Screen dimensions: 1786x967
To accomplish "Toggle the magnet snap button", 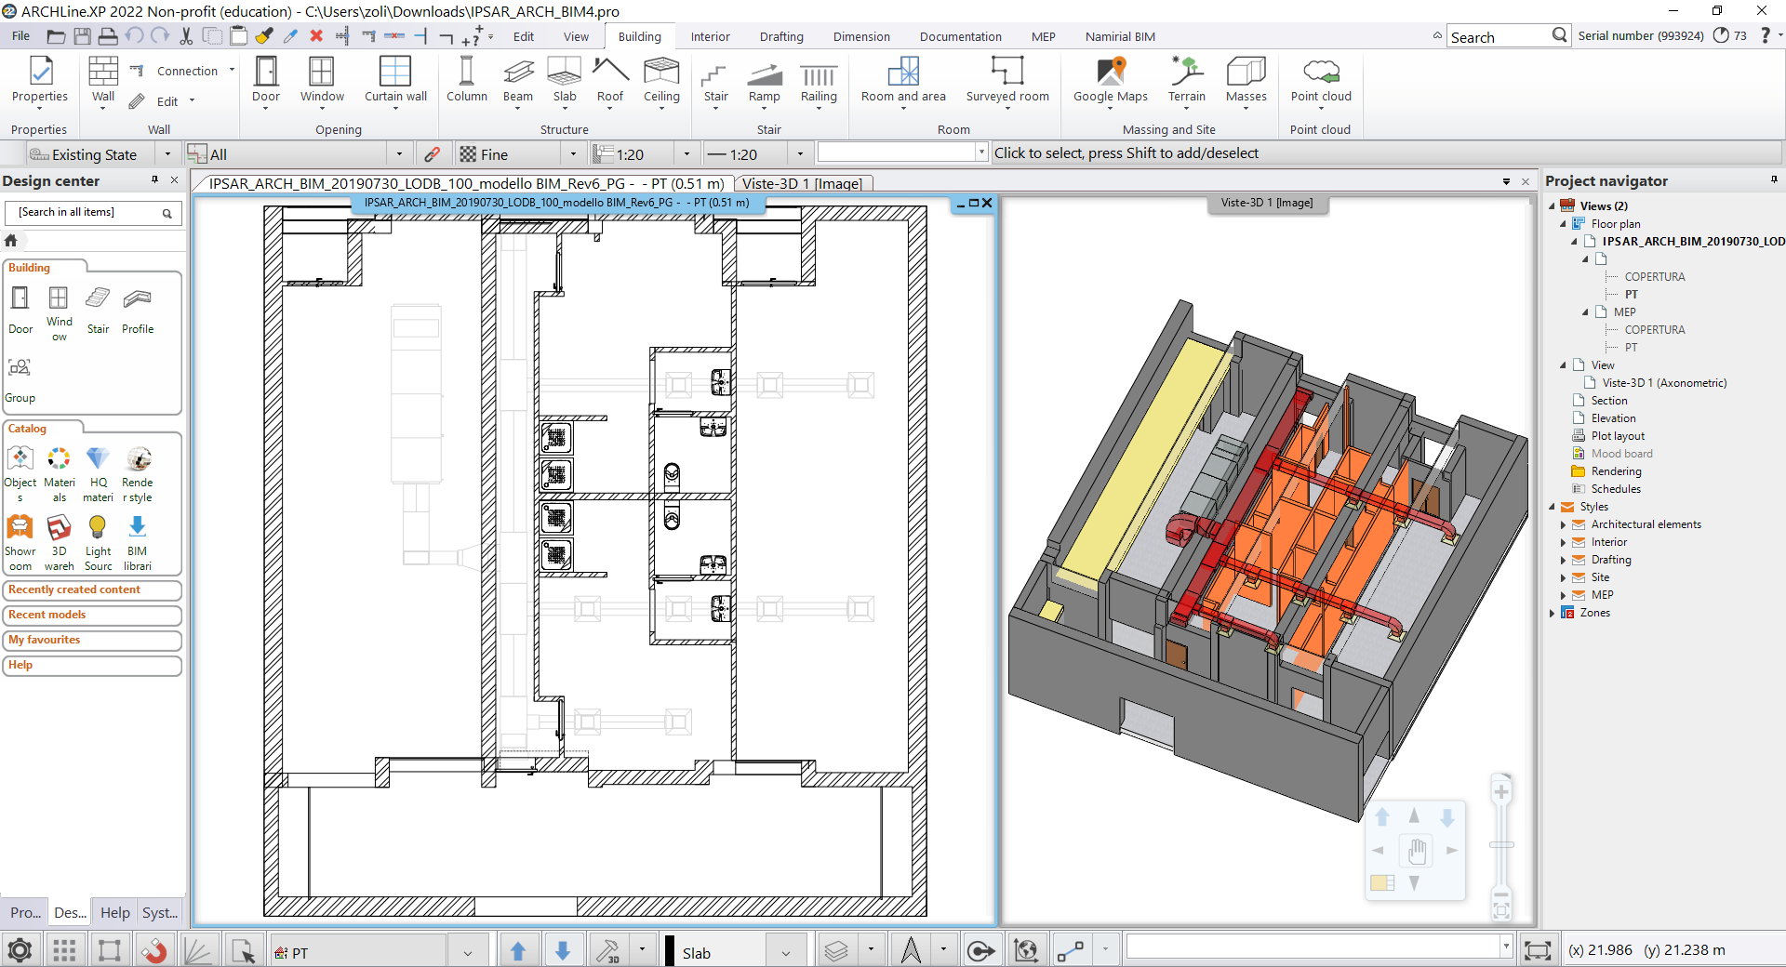I will click(153, 950).
